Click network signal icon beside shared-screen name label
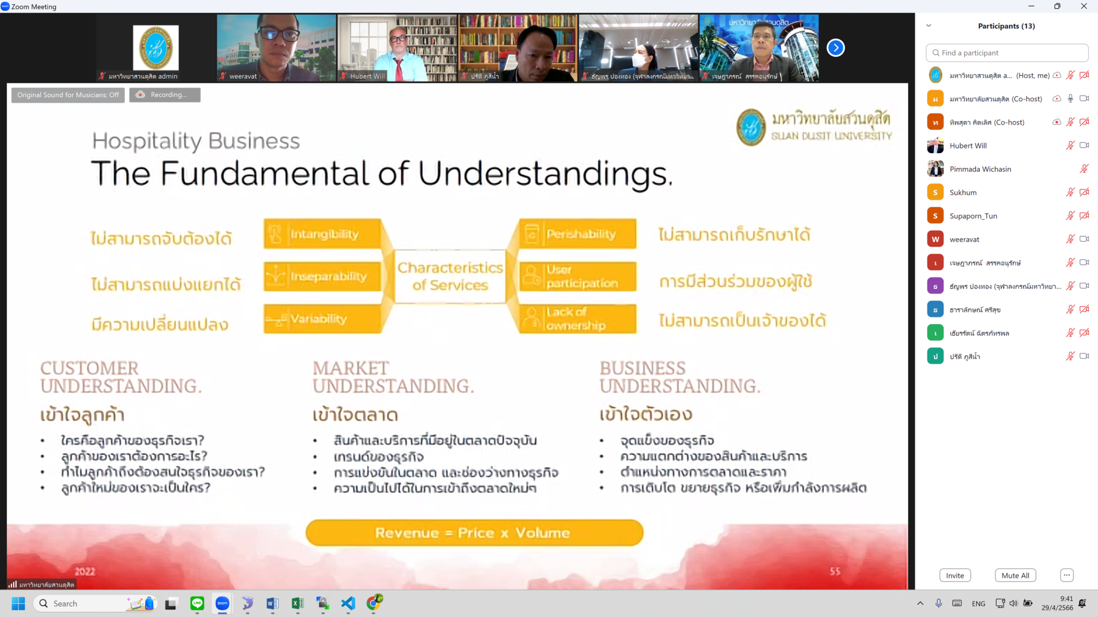The image size is (1098, 617). [x=12, y=584]
